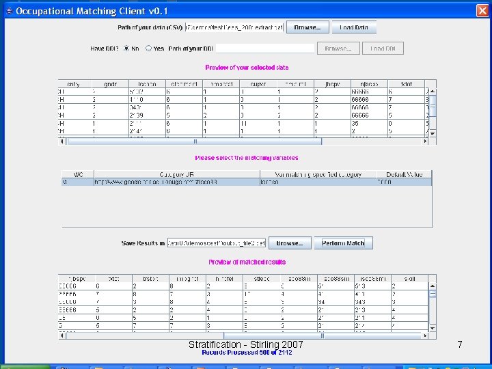Viewport: 492px width, 369px height.
Task: Click left arrow of matched results horizontal scrollbar
Action: (62, 336)
